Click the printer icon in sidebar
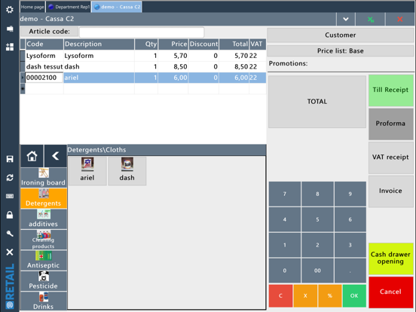The height and width of the screenshot is (312, 416). point(10,29)
